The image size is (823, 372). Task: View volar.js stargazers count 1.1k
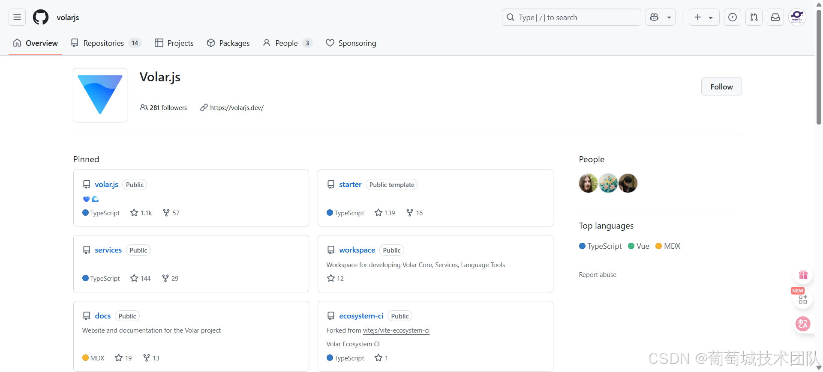[x=141, y=213]
